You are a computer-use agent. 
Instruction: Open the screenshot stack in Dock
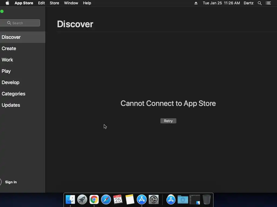195,200
